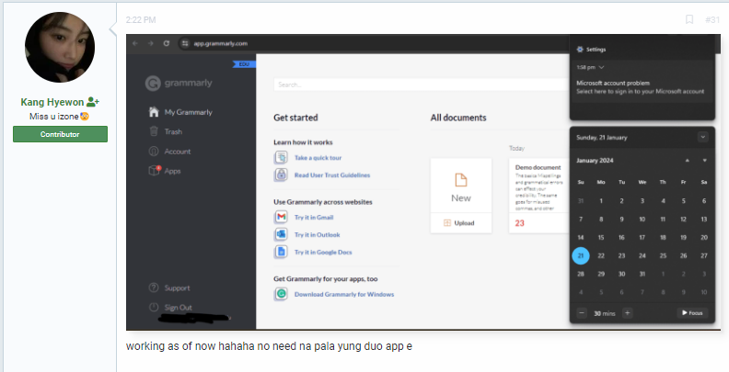Click the question mark Support icon
Viewport: 729px width, 372px height.
154,287
